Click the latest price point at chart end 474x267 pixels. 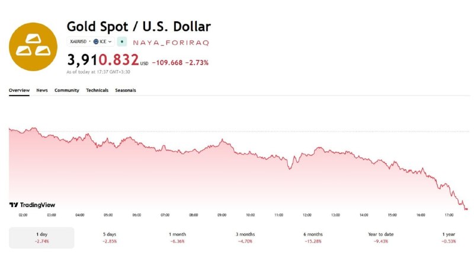point(466,209)
